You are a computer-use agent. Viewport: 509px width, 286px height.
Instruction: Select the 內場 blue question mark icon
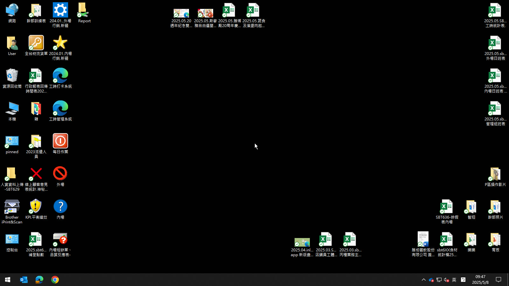(60, 207)
